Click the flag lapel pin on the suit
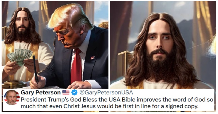This screenshot has width=218, height=114. click(93, 58)
